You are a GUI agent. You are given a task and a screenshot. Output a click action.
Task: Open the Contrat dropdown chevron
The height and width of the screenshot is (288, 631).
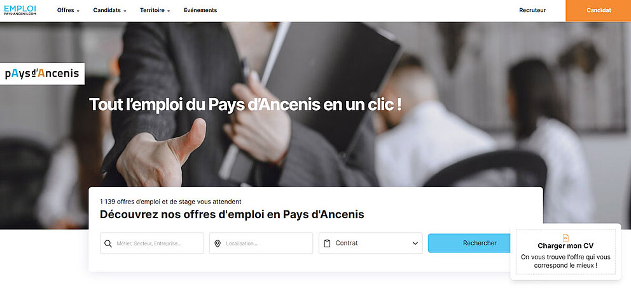(415, 243)
